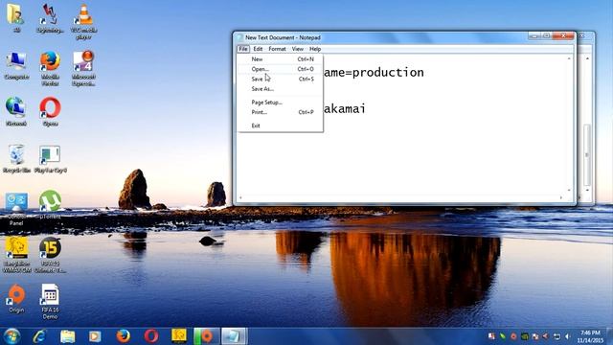Open Firefox from the taskbar
This screenshot has height=345, width=613.
point(123,336)
